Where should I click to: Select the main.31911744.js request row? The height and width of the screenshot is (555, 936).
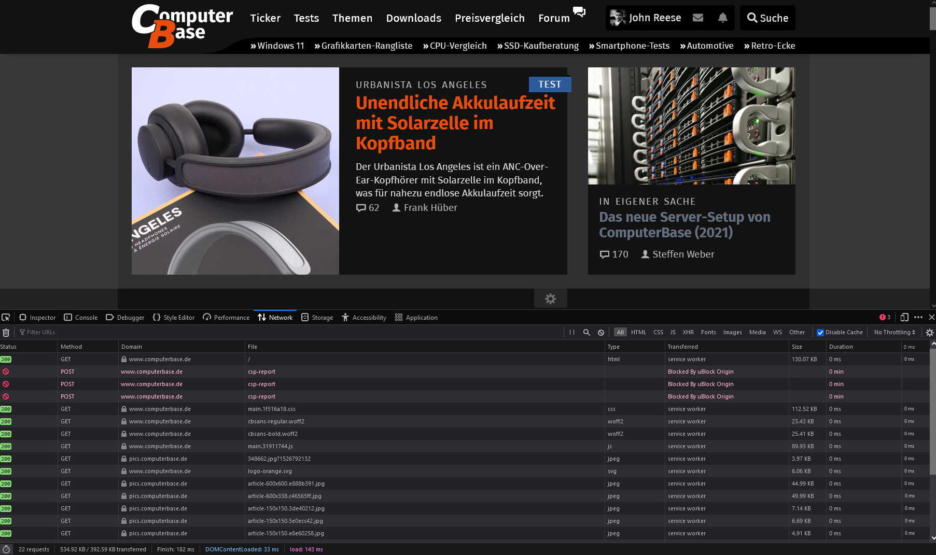465,446
